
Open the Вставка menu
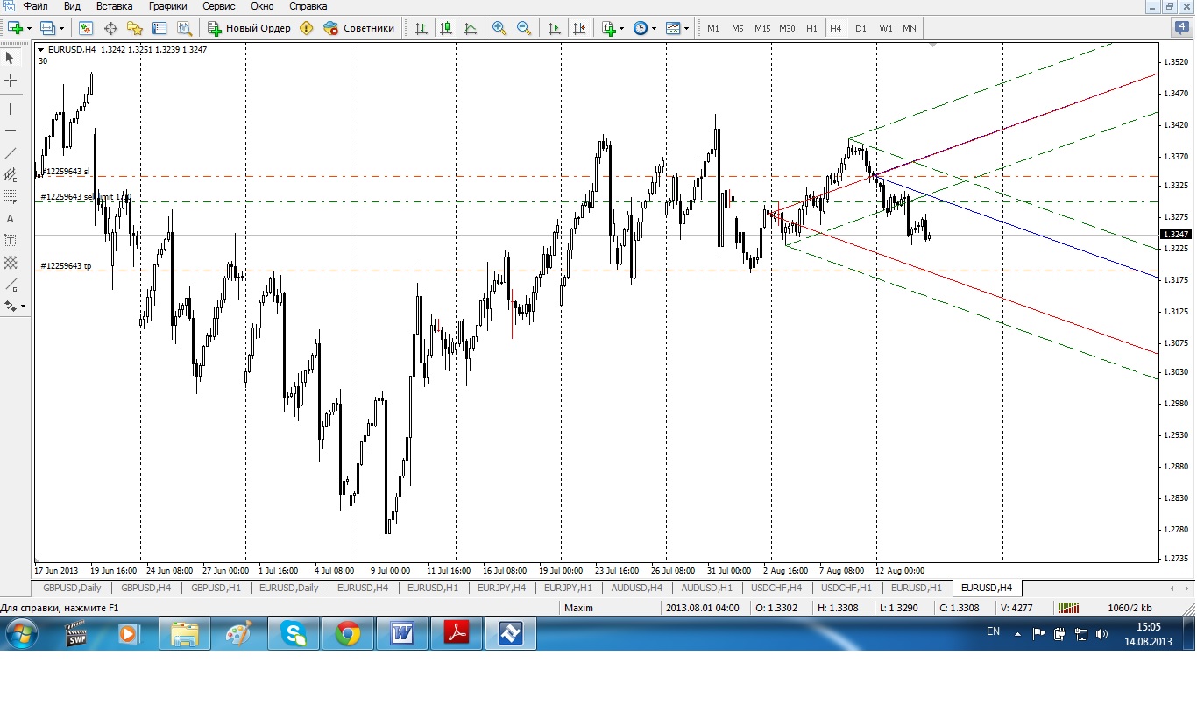tap(115, 6)
